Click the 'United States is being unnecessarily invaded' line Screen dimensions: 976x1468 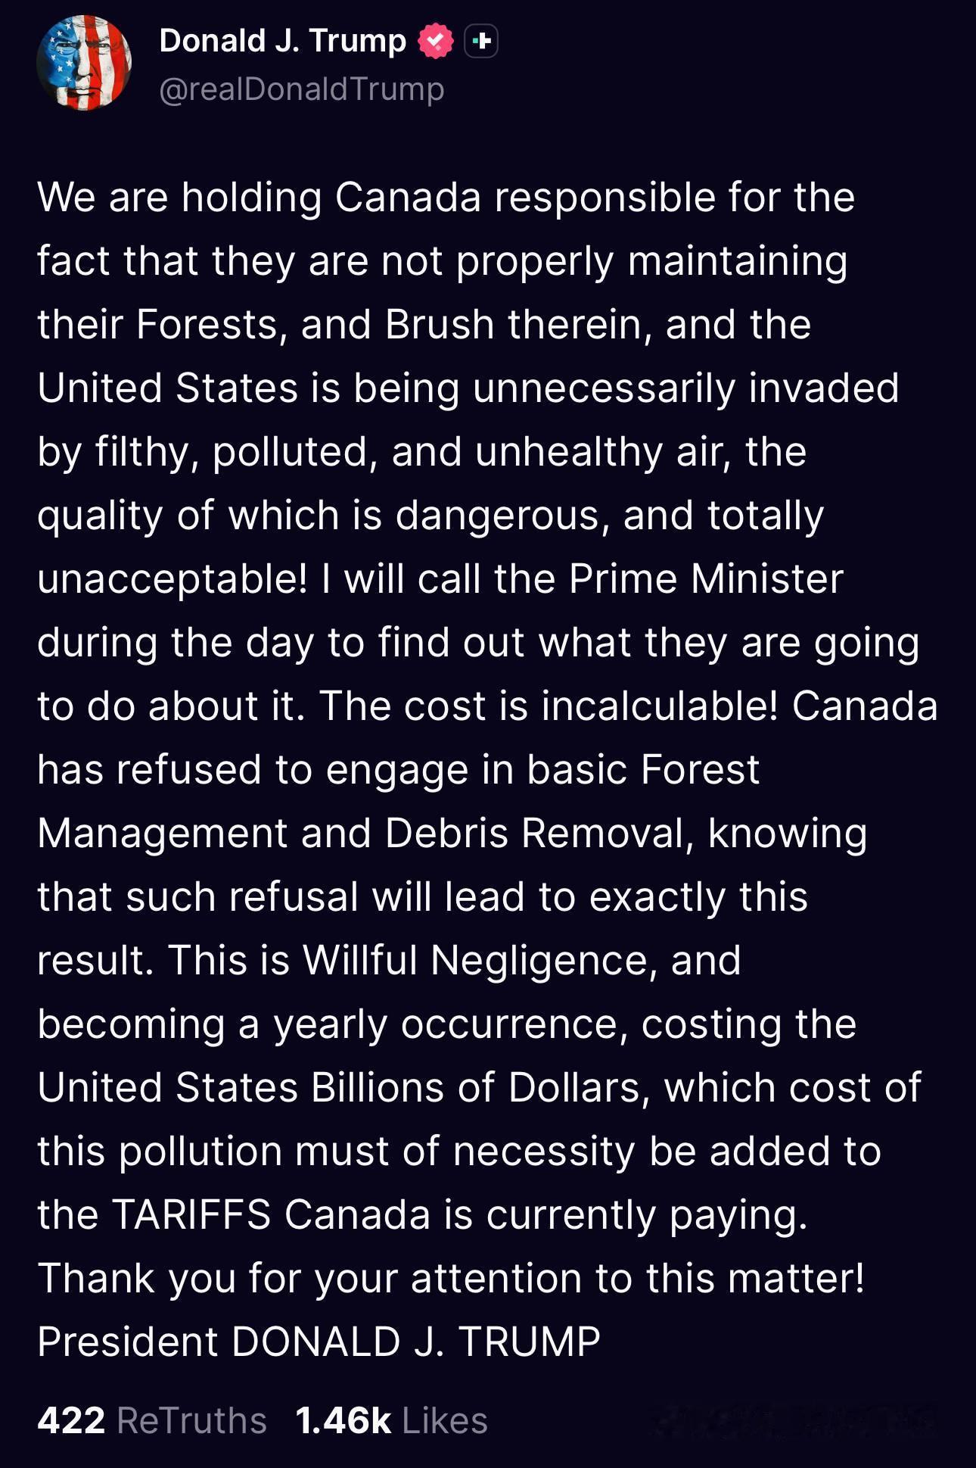[468, 388]
